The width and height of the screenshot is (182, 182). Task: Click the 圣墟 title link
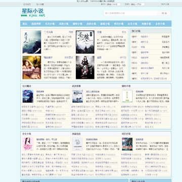coord(99,32)
